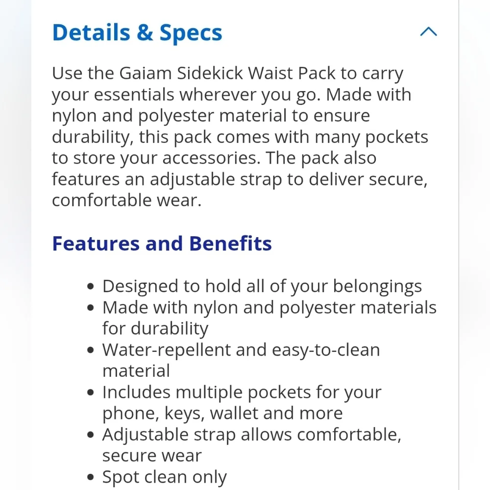Collapse the Details & Specs section chevron
This screenshot has height=490, width=490.
click(428, 31)
